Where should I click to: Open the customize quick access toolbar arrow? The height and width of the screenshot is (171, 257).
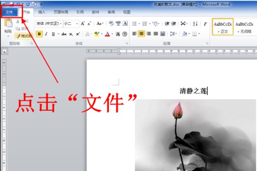click(x=41, y=4)
